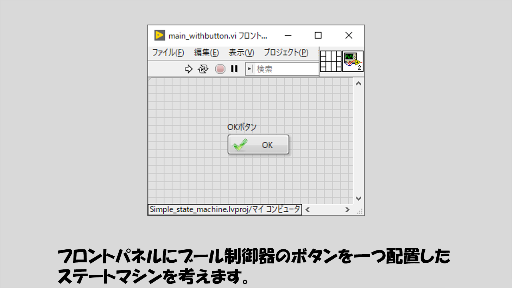Click the Simple_state_machine.lvproj project context label
512x288 pixels.
pos(225,210)
